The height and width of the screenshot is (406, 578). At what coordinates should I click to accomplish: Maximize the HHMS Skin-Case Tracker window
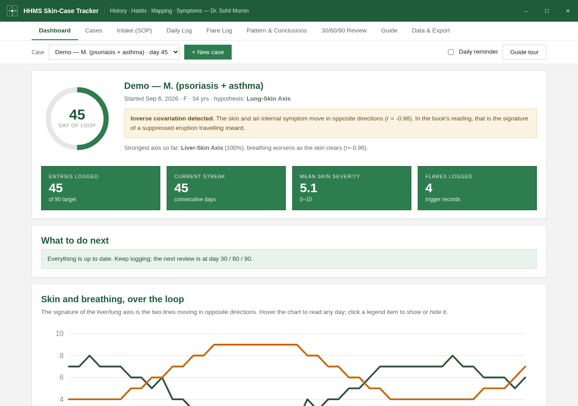(x=547, y=11)
